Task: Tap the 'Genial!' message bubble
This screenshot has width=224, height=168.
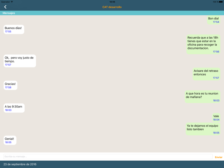Action: (x=10, y=140)
